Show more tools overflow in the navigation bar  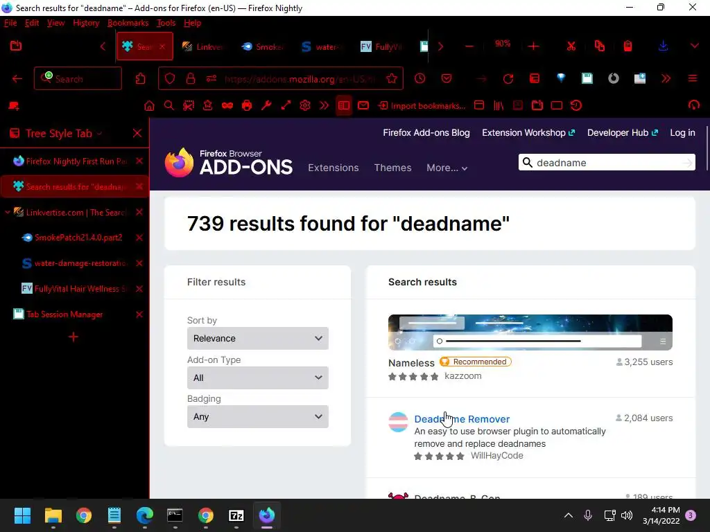coord(666,79)
